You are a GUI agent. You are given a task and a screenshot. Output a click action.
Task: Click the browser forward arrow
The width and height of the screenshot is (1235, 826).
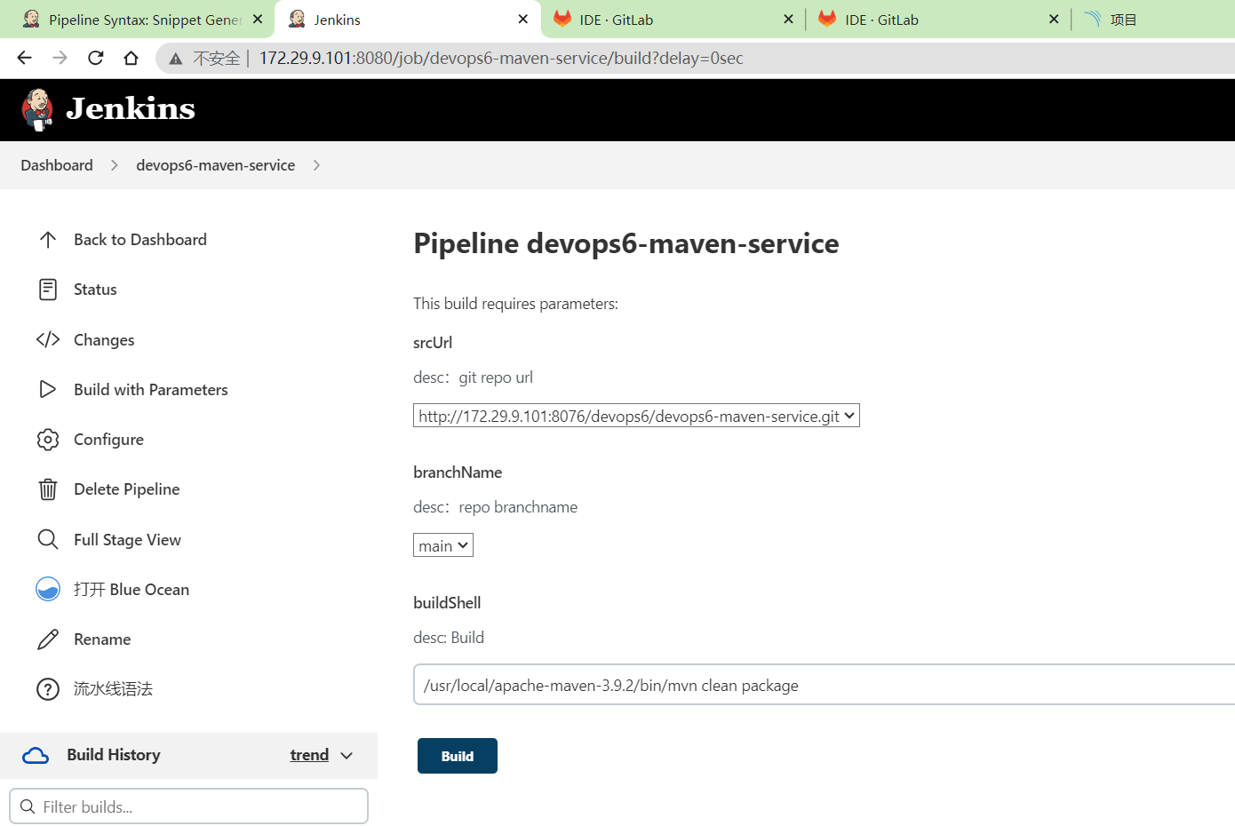(60, 58)
